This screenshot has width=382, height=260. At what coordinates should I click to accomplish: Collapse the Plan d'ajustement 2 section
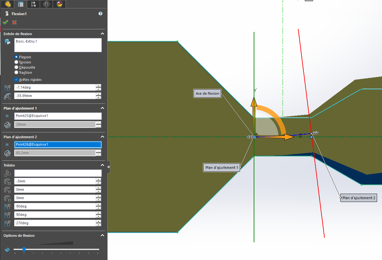[x=102, y=137]
